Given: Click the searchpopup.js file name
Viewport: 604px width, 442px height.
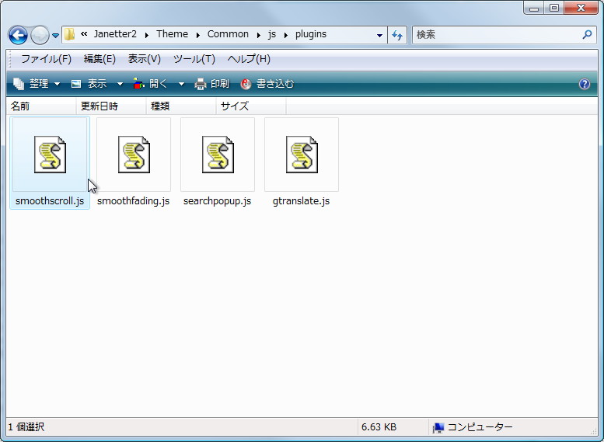Looking at the screenshot, I should point(217,201).
